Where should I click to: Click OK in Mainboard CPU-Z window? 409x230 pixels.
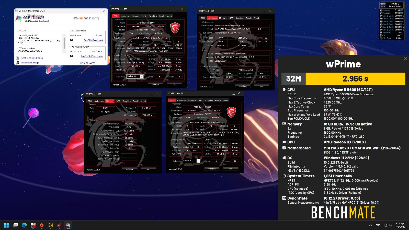click(262, 86)
